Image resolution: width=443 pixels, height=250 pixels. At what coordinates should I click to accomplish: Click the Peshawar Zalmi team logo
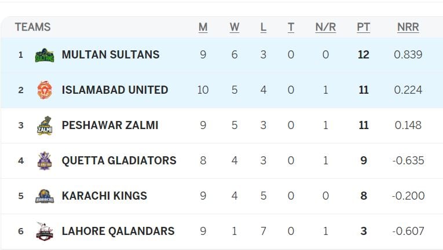pos(45,126)
